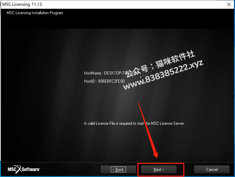Click the MSC Software logo
Viewport: 235px width, 177px height.
click(24, 169)
